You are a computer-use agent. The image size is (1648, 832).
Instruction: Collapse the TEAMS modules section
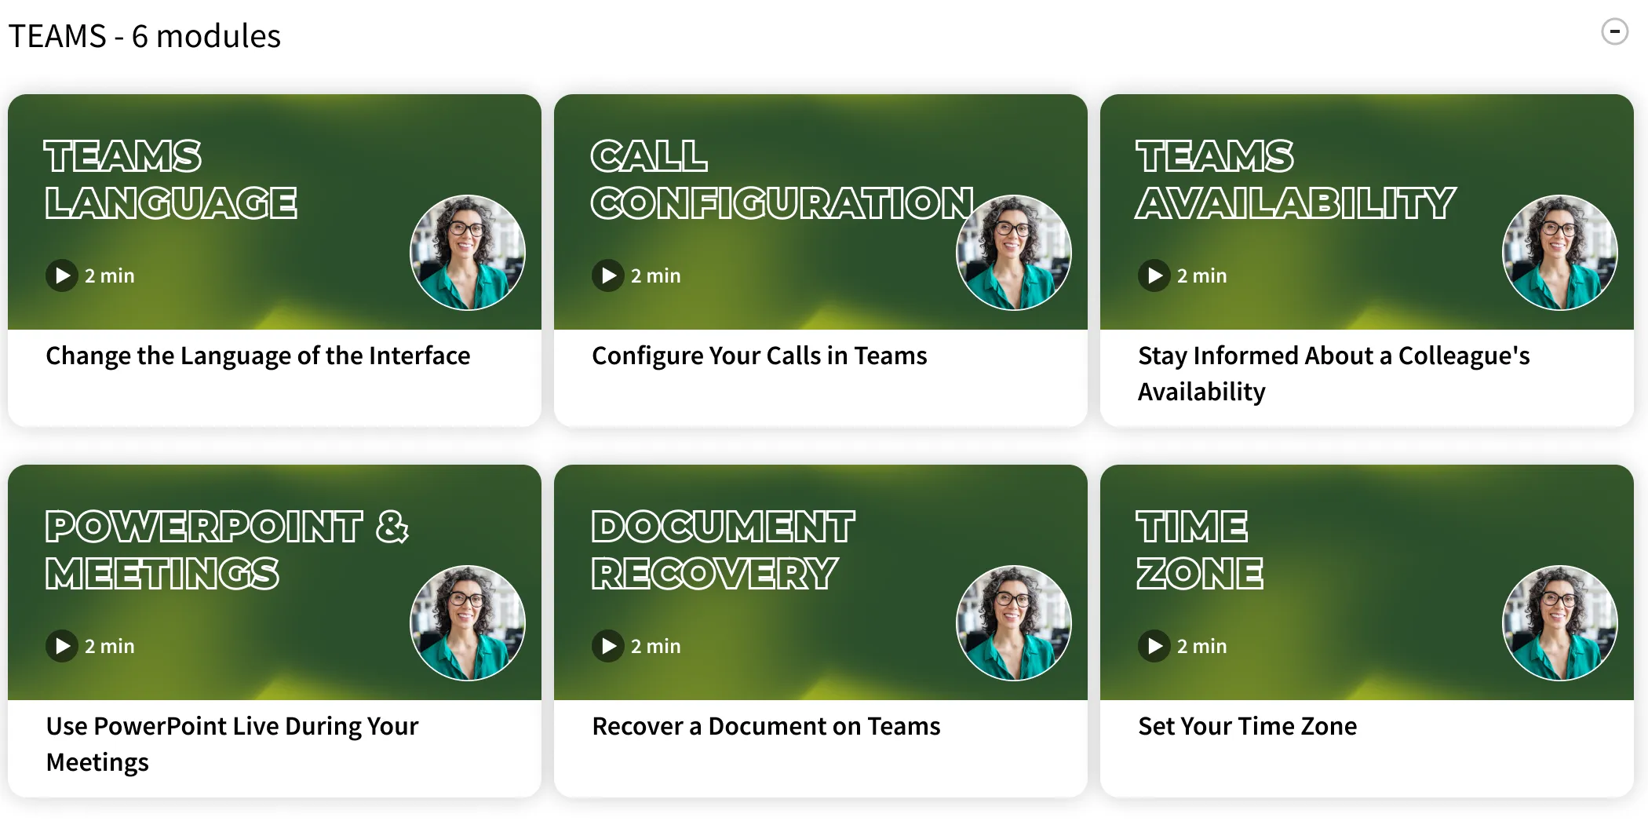(x=1614, y=32)
